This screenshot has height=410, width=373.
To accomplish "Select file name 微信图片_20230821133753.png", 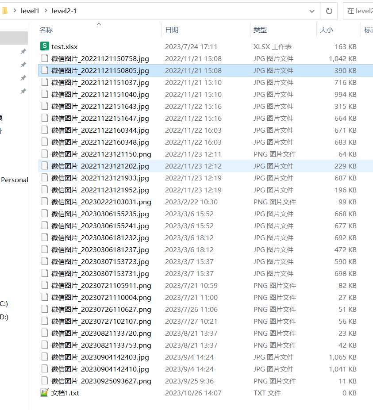I will point(101,345).
